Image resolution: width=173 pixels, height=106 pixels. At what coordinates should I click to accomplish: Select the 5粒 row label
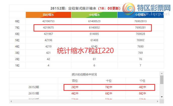click(x=17, y=40)
